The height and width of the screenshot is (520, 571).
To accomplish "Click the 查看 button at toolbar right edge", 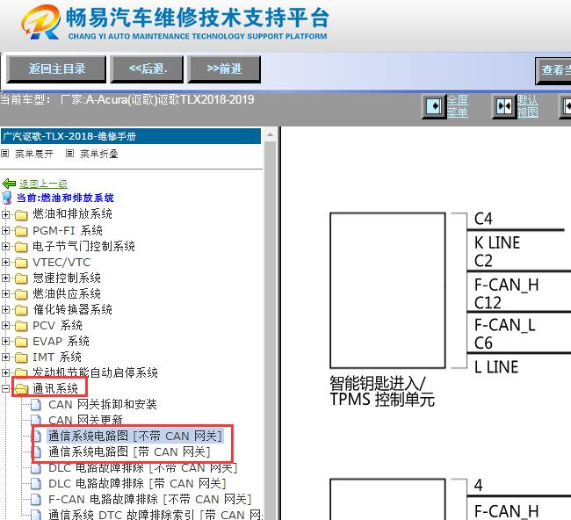I will pyautogui.click(x=553, y=70).
